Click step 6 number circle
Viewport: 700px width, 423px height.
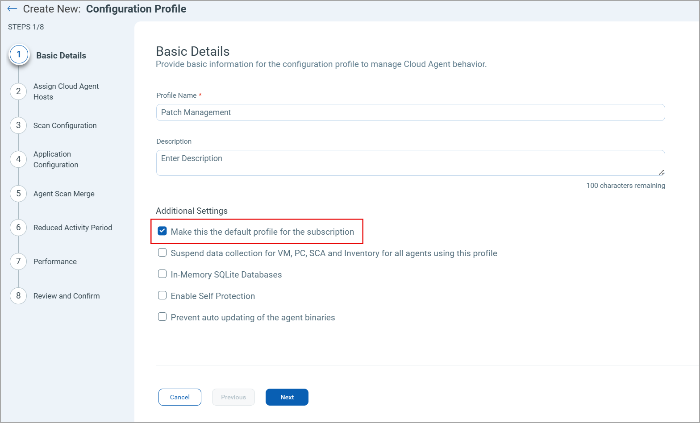pyautogui.click(x=18, y=228)
